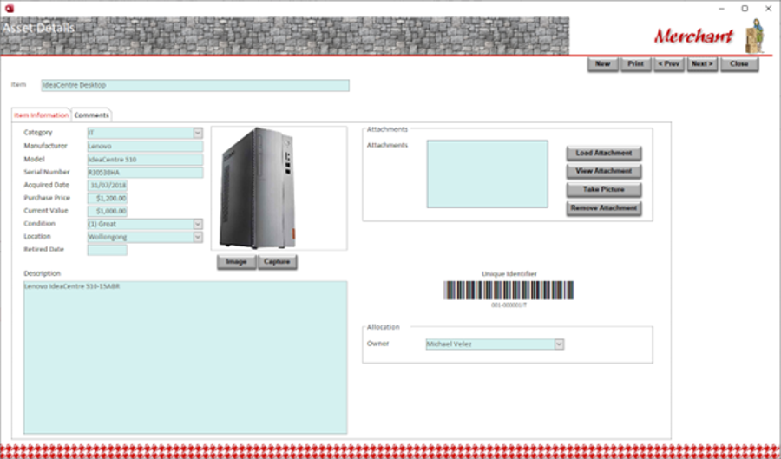Go to previous record with Prev button

[x=669, y=64]
